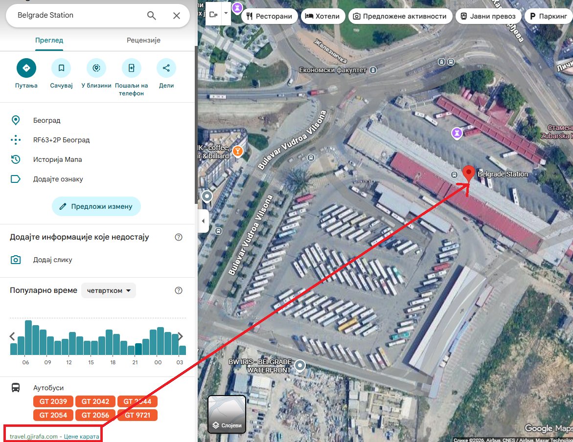Open the travel.gjirafa.com Цене карата link

coord(54,437)
